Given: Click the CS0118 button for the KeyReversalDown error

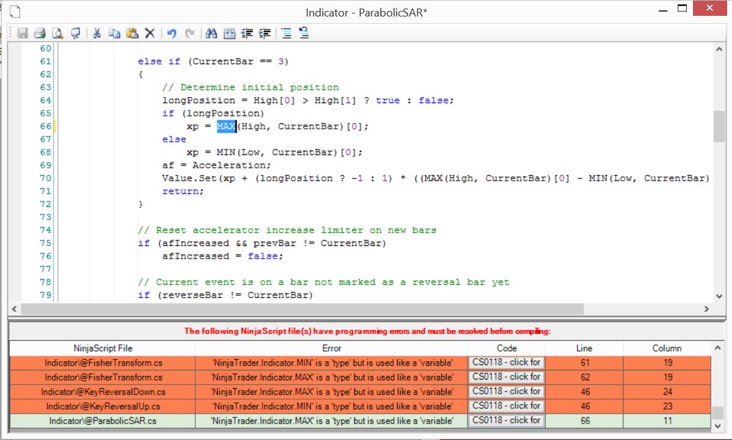Looking at the screenshot, I should coord(506,391).
